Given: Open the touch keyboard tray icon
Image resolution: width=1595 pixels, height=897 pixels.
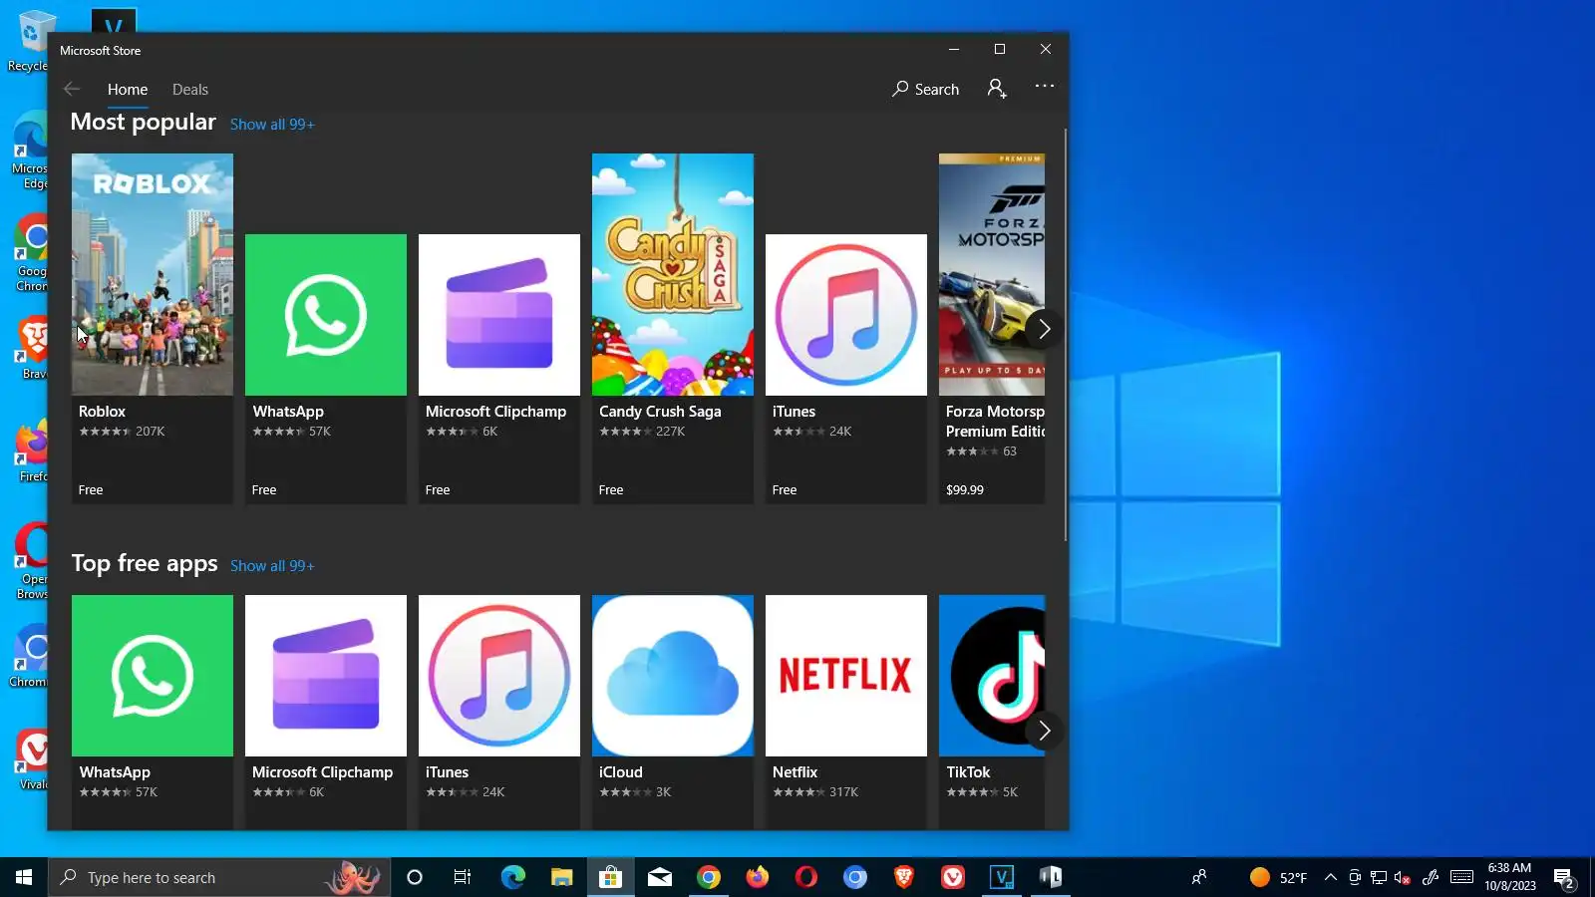Looking at the screenshot, I should (1461, 877).
